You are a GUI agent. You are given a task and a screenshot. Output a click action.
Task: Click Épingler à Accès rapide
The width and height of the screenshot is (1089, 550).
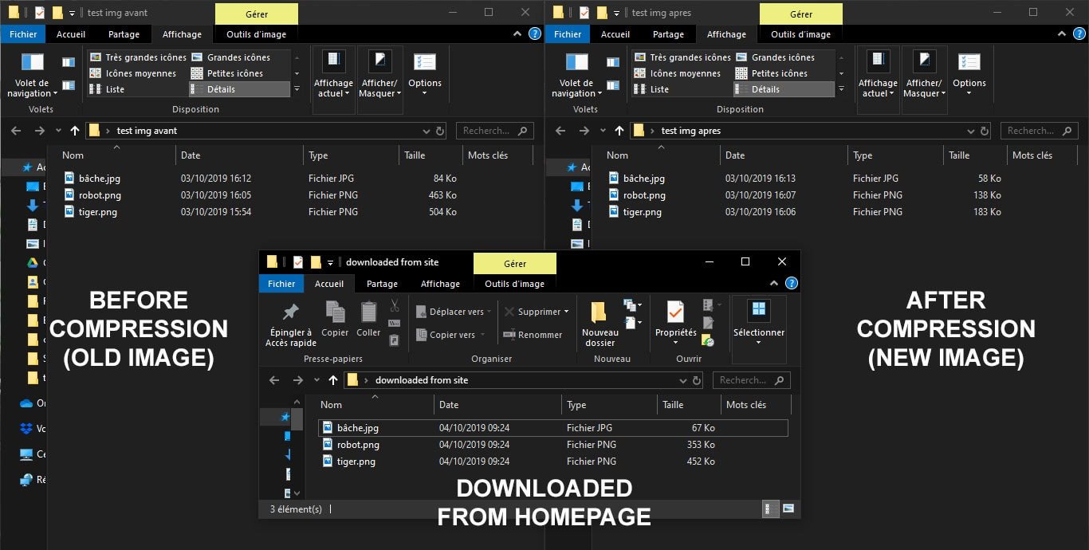pos(291,324)
